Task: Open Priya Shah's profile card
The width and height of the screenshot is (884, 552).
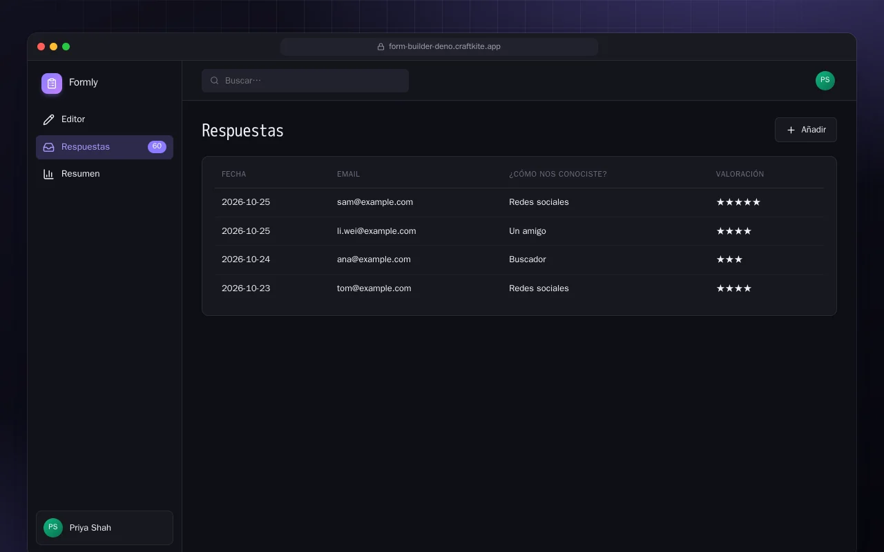Action: (x=104, y=528)
